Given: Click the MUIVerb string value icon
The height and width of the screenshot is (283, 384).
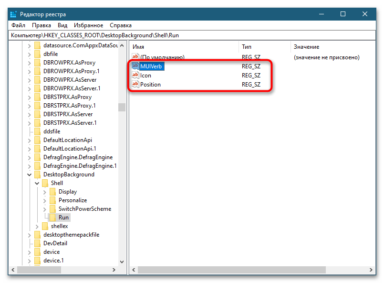Looking at the screenshot, I should pos(135,66).
